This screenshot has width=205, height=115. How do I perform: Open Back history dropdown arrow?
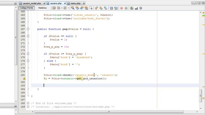[62, 8]
